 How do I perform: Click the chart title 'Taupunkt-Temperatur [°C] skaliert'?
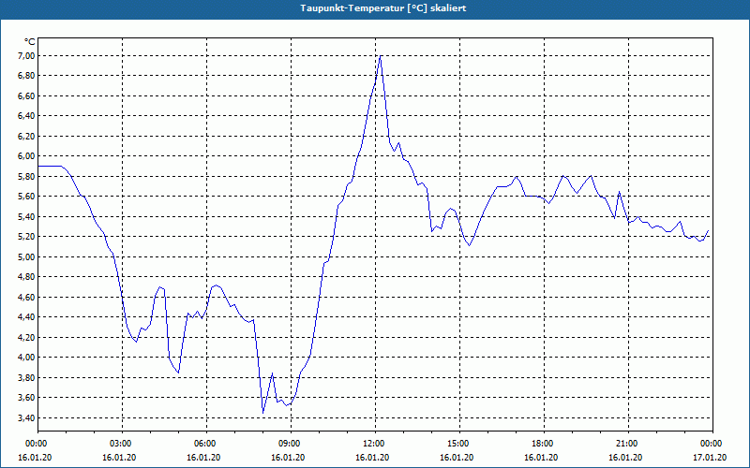383,8
